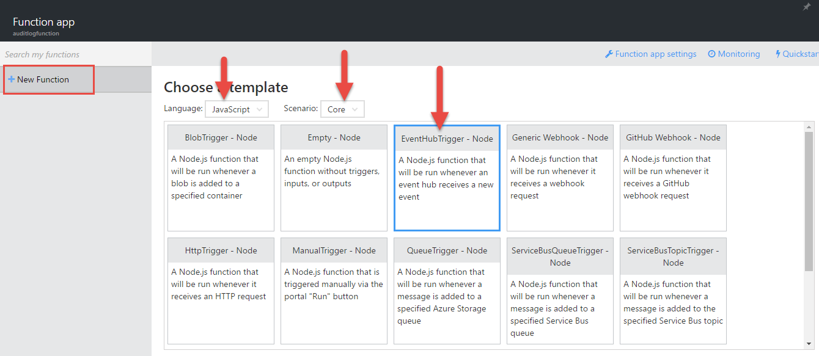Pick the Generic Webhook - Node template

[x=560, y=178]
